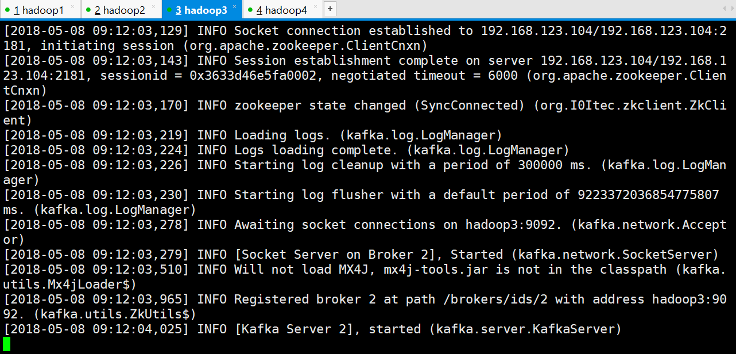Click the plus button to add a new tab
The height and width of the screenshot is (354, 736).
pos(330,9)
